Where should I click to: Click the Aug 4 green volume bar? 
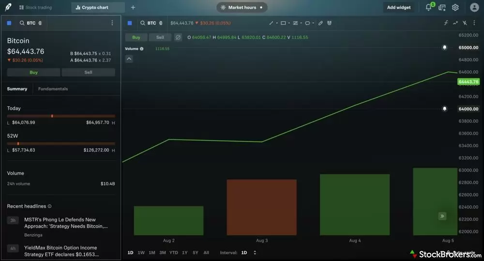tap(355, 205)
